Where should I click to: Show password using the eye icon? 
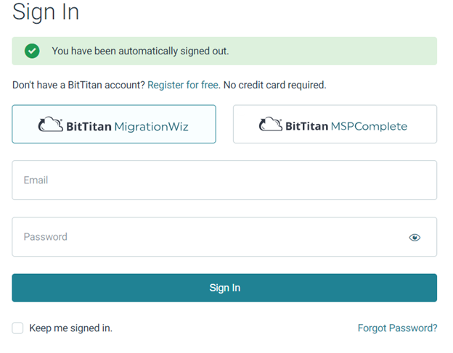click(415, 237)
